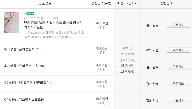Cancel the 커스텀키보드조립 order
Image resolution: width=193 pixels, height=109 pixels.
click(178, 100)
